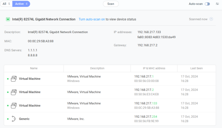Select adapter IP address 192.168.217.133 in details
This screenshot has width=222, height=128.
[x=149, y=32]
